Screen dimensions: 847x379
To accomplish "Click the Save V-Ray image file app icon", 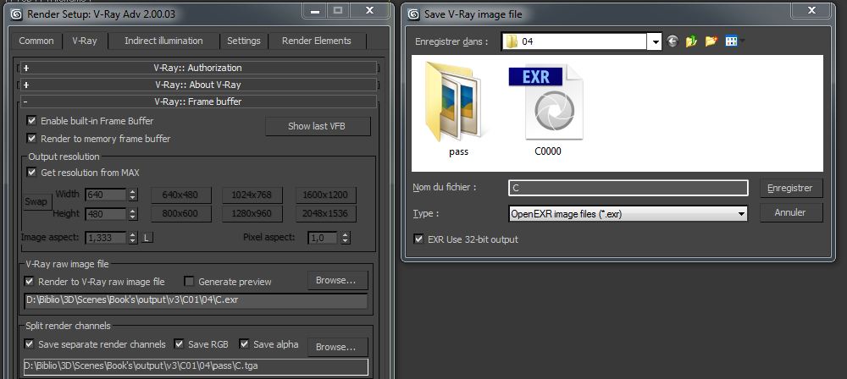I will (x=414, y=14).
